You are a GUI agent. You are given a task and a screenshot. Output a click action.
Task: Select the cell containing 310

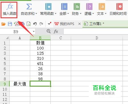[40, 58]
